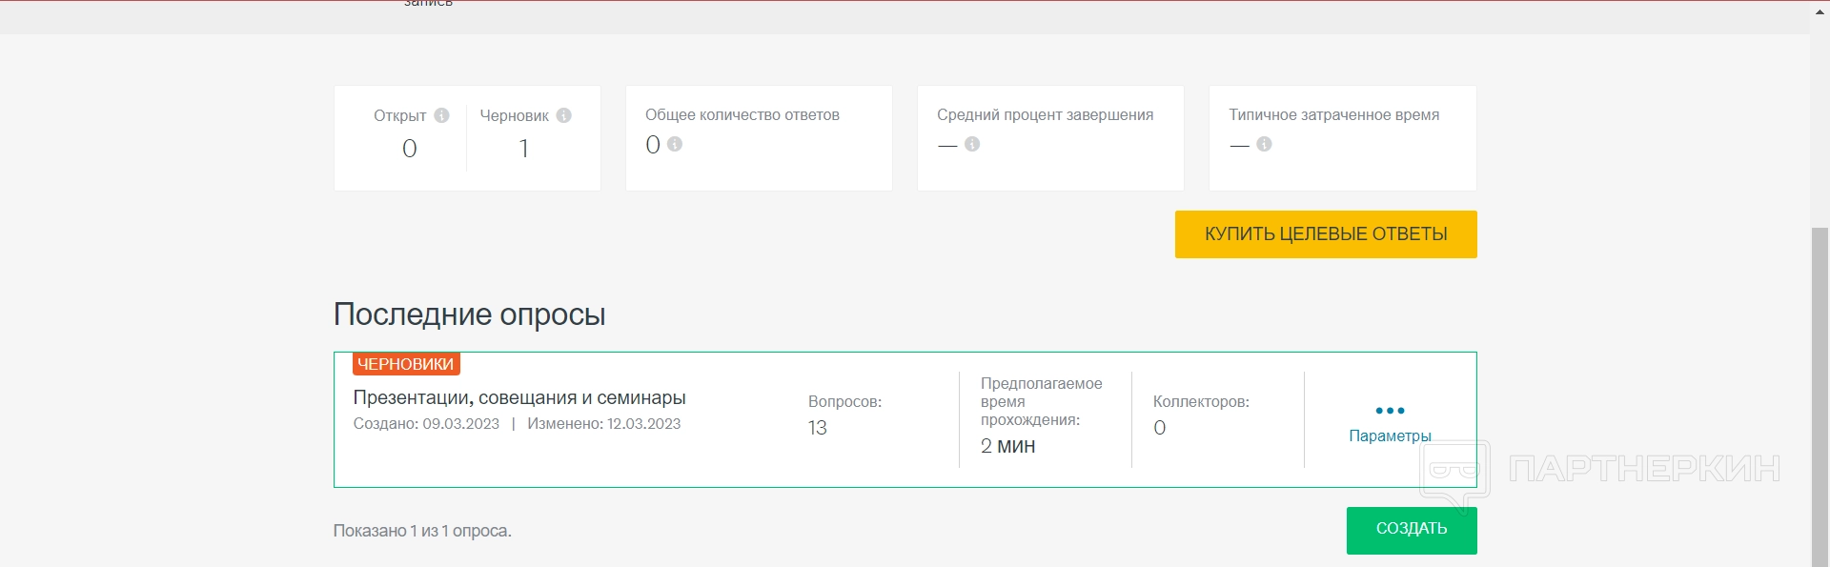Image resolution: width=1830 pixels, height=567 pixels.
Task: Click the "Общее количество ответов" card title
Action: [742, 115]
